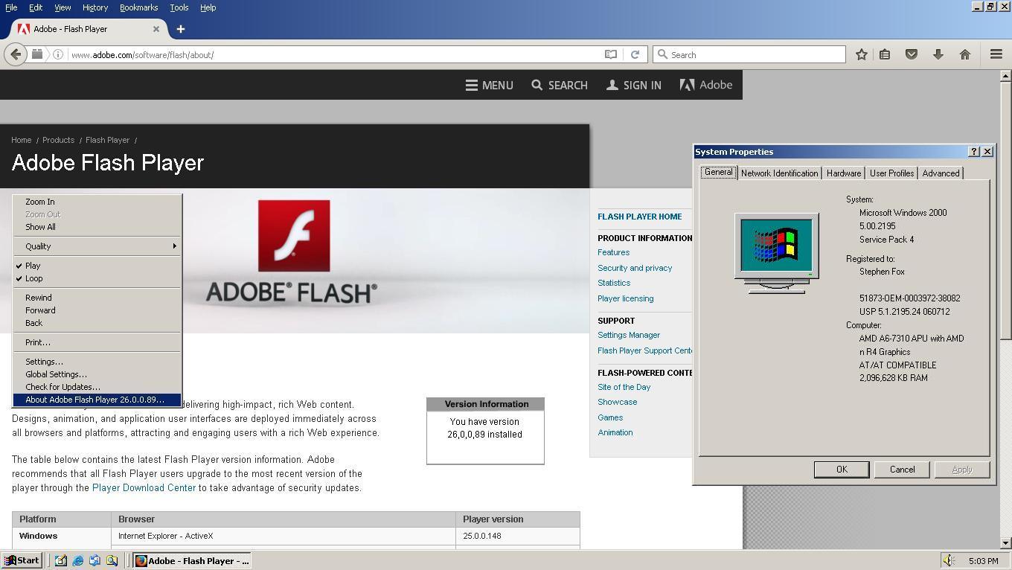Image resolution: width=1012 pixels, height=570 pixels.
Task: Select Zoom In from context menu
Action: 97,202
